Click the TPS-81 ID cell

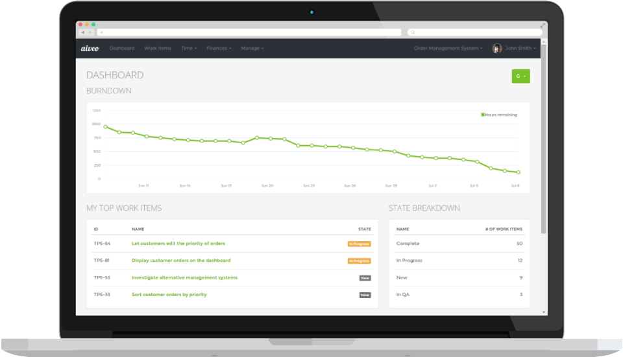click(102, 260)
